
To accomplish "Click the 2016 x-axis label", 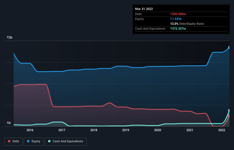I will pyautogui.click(x=30, y=130).
